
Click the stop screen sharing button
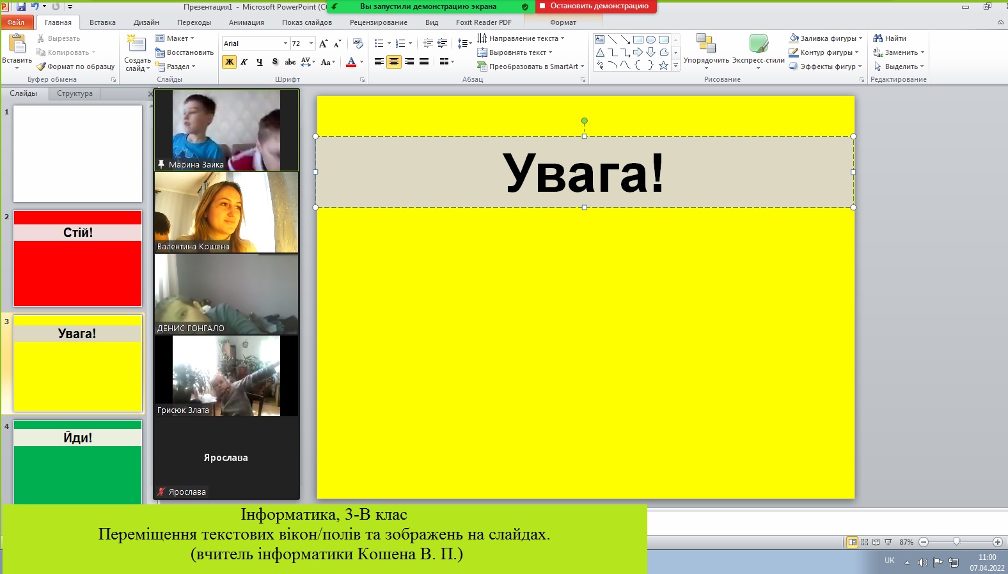click(594, 6)
